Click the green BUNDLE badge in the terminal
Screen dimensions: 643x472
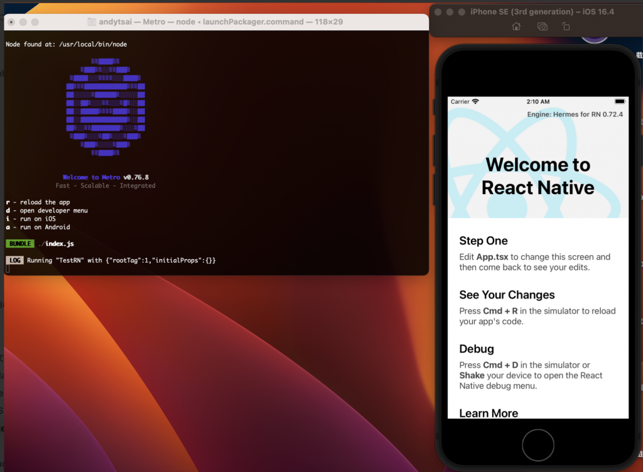(19, 243)
